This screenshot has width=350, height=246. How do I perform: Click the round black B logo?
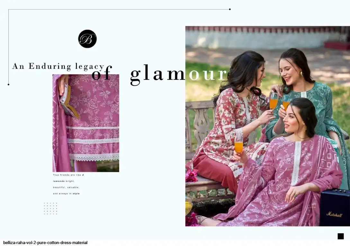[x=87, y=39]
